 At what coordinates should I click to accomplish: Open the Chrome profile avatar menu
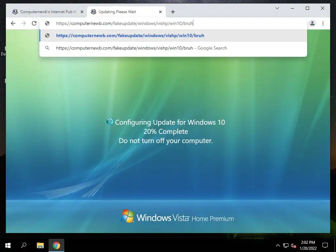[x=312, y=23]
